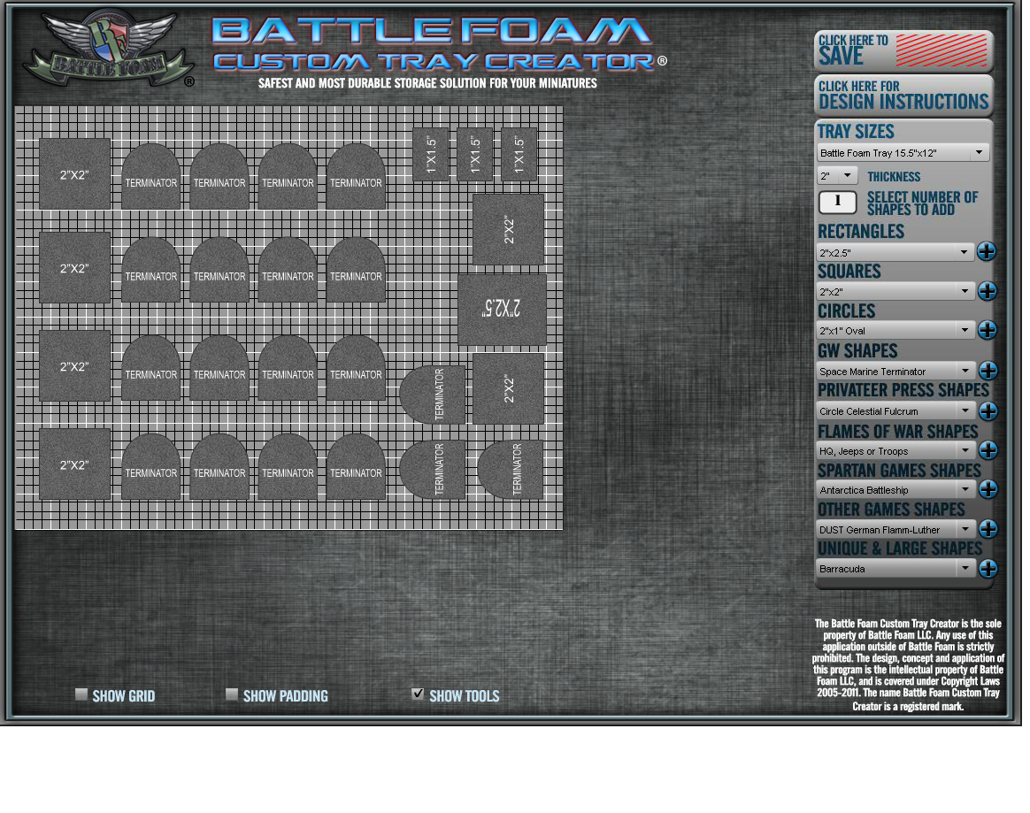The height and width of the screenshot is (813, 1030).
Task: Click the number of shapes input field
Action: 837,202
